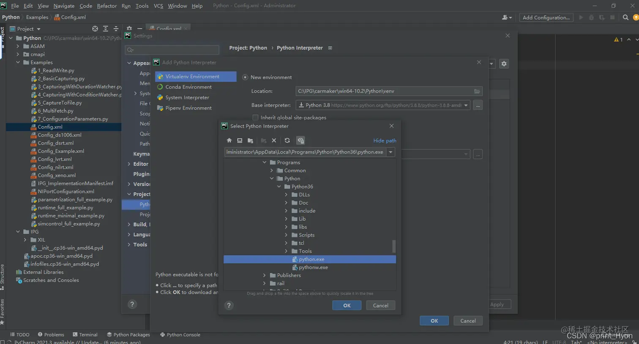
Task: Expand the Scripts folder
Action: [x=286, y=235]
